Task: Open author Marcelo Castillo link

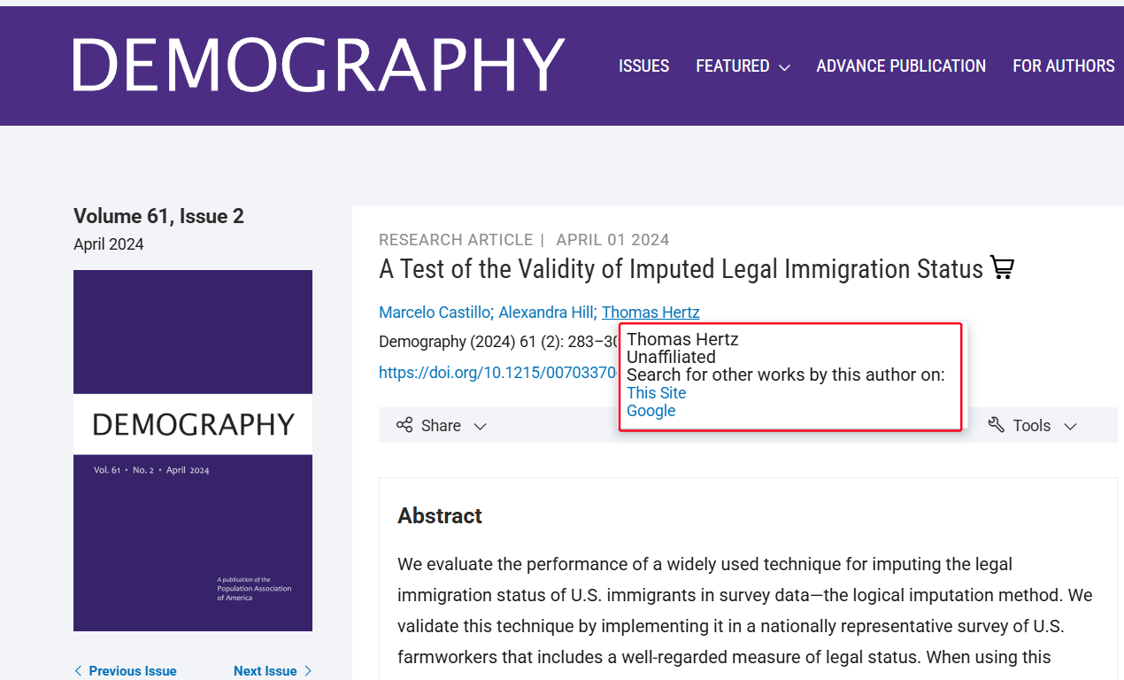Action: click(x=435, y=313)
